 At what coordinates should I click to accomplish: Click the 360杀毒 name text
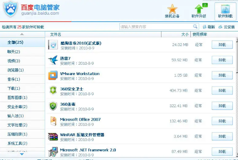(x=68, y=104)
